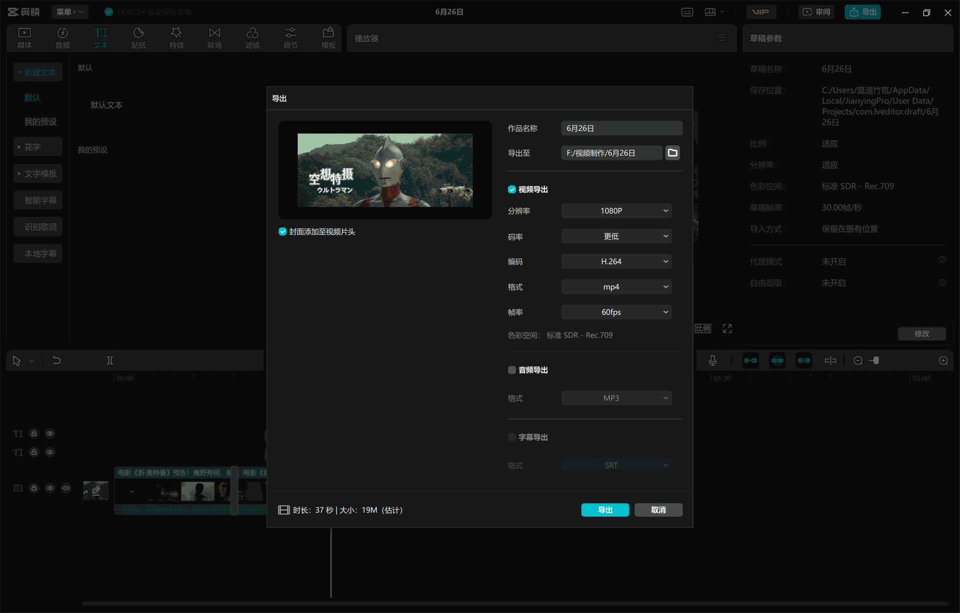
Task: Toggle the main track magnet icon
Action: pyautogui.click(x=750, y=361)
